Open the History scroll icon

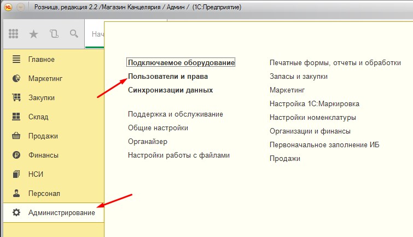(x=54, y=34)
